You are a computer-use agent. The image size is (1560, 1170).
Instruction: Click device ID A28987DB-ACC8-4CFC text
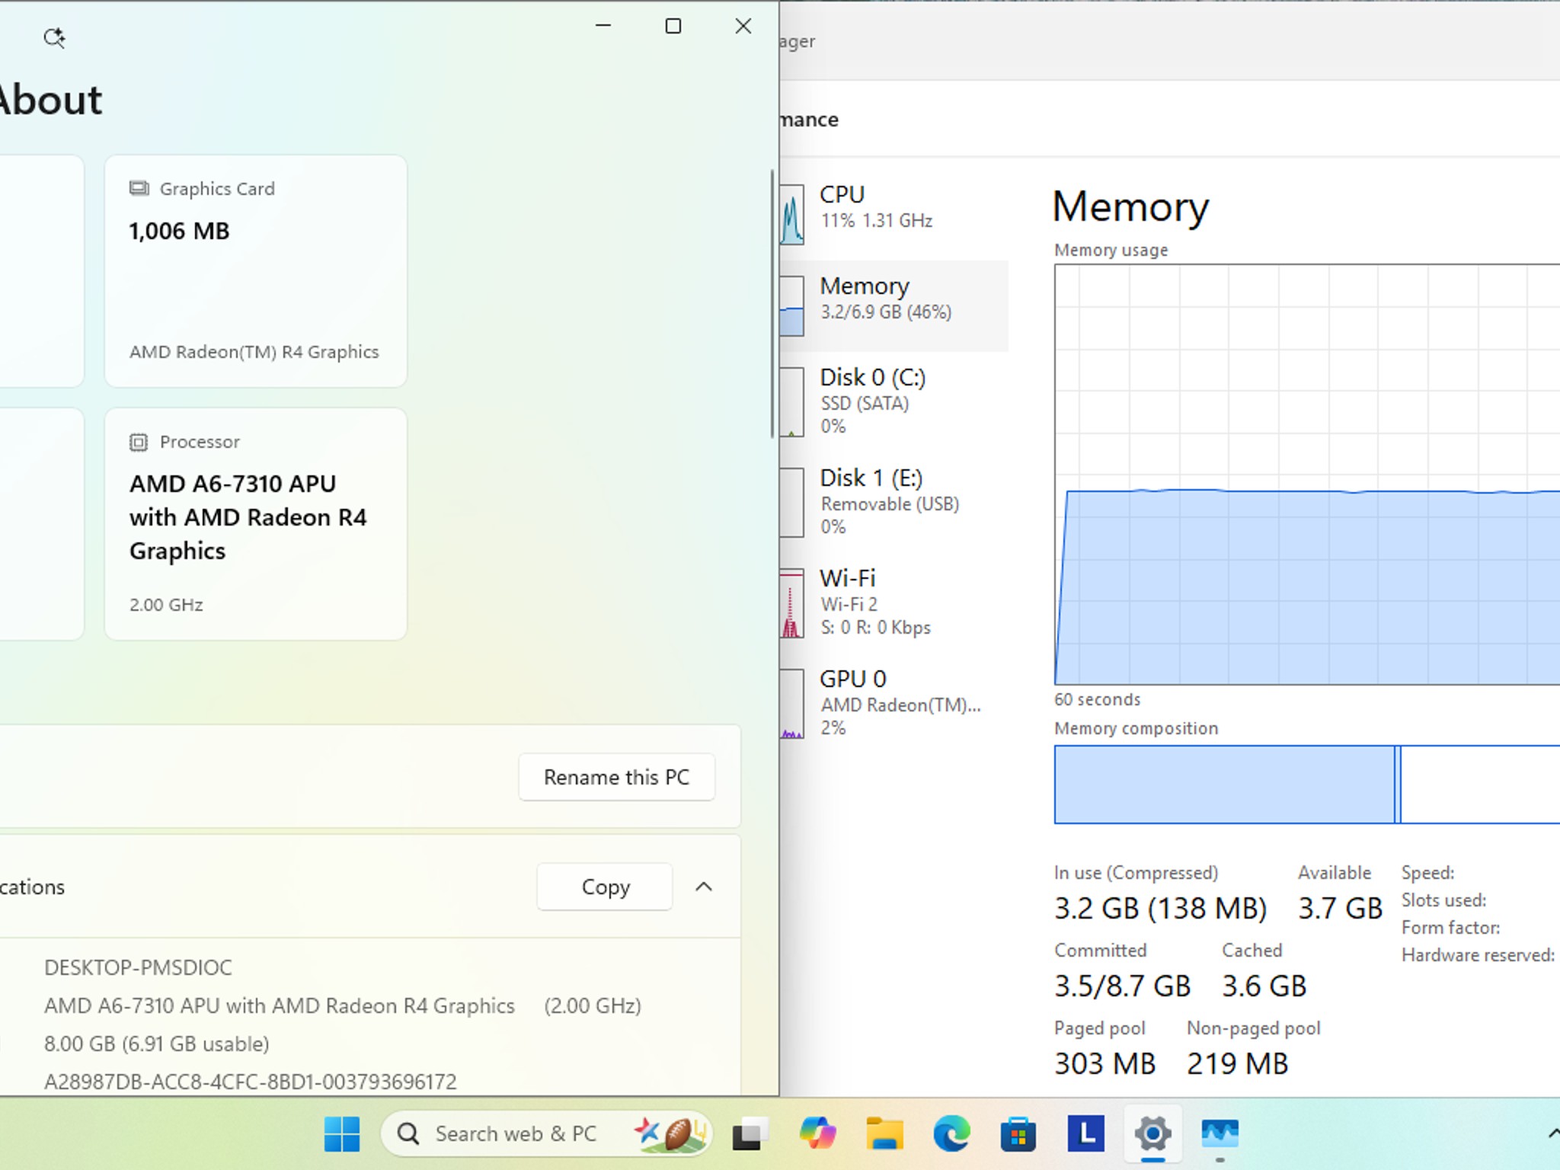(250, 1082)
